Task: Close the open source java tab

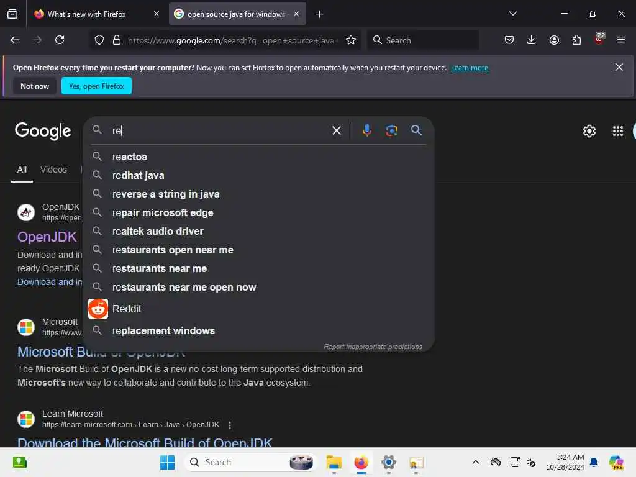Action: tap(296, 14)
